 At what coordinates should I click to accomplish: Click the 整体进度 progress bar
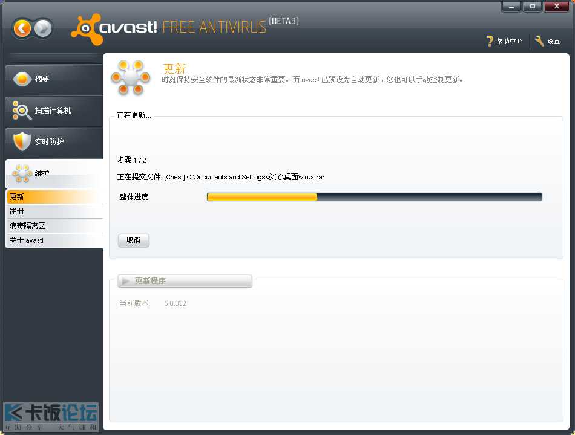[x=374, y=197]
